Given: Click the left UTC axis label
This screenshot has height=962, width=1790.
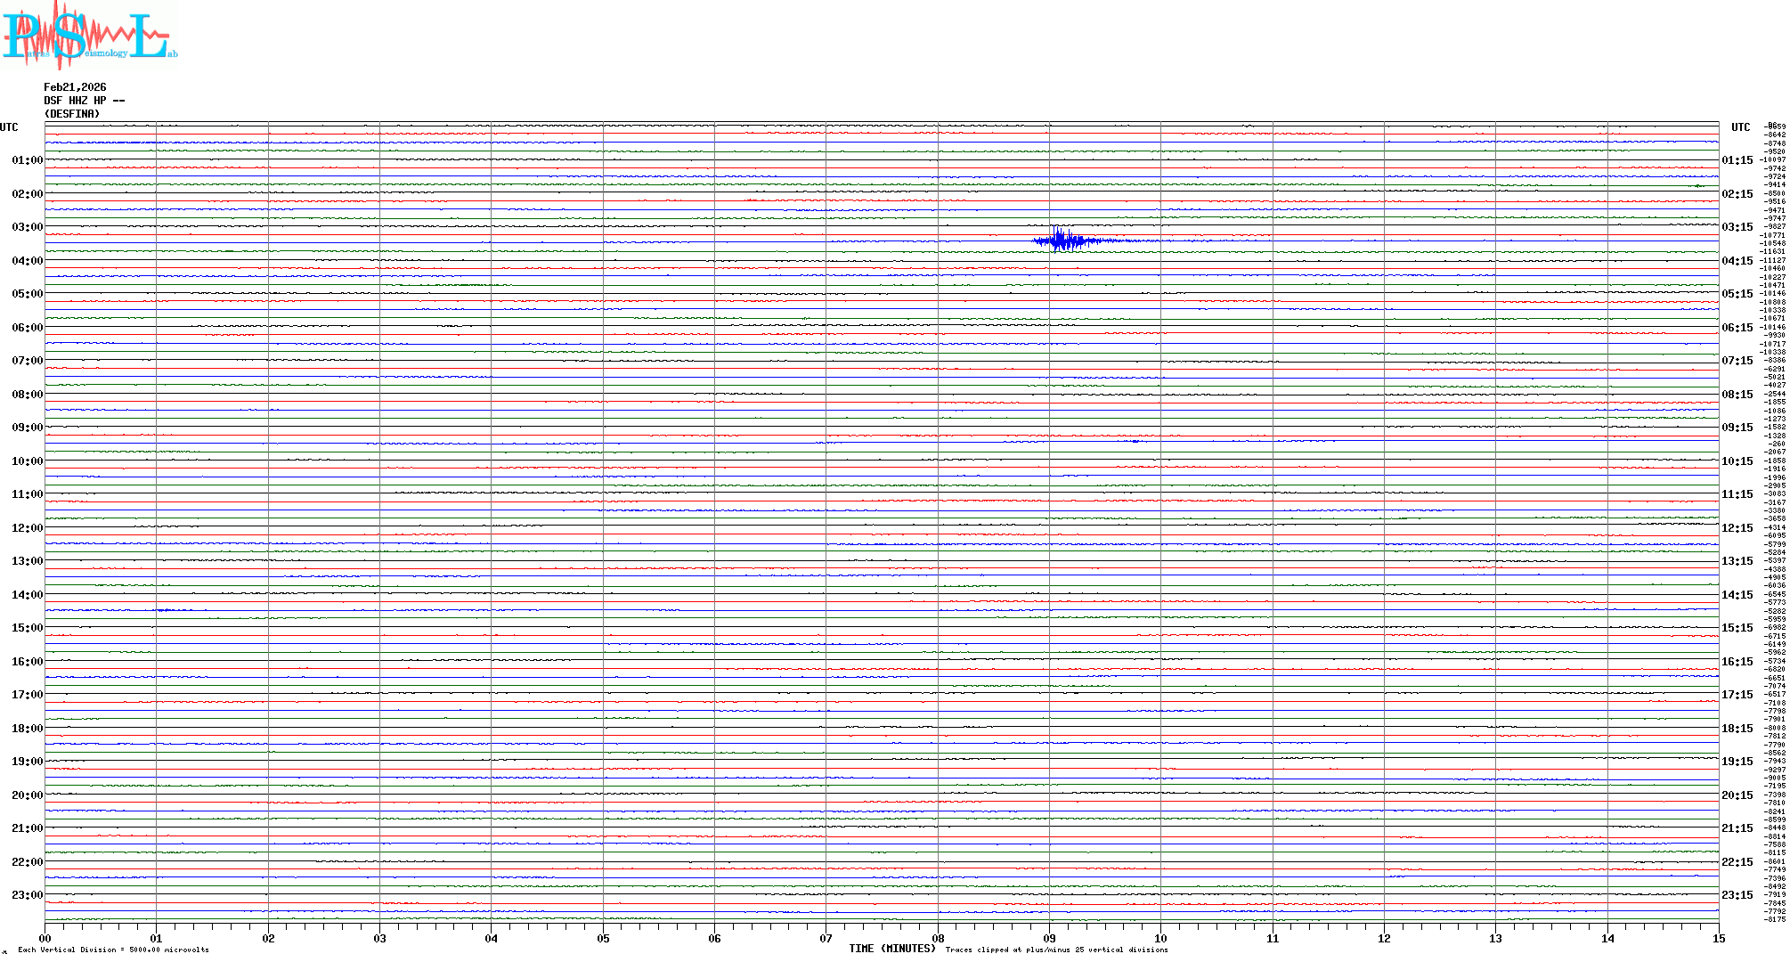Looking at the screenshot, I should [x=9, y=127].
